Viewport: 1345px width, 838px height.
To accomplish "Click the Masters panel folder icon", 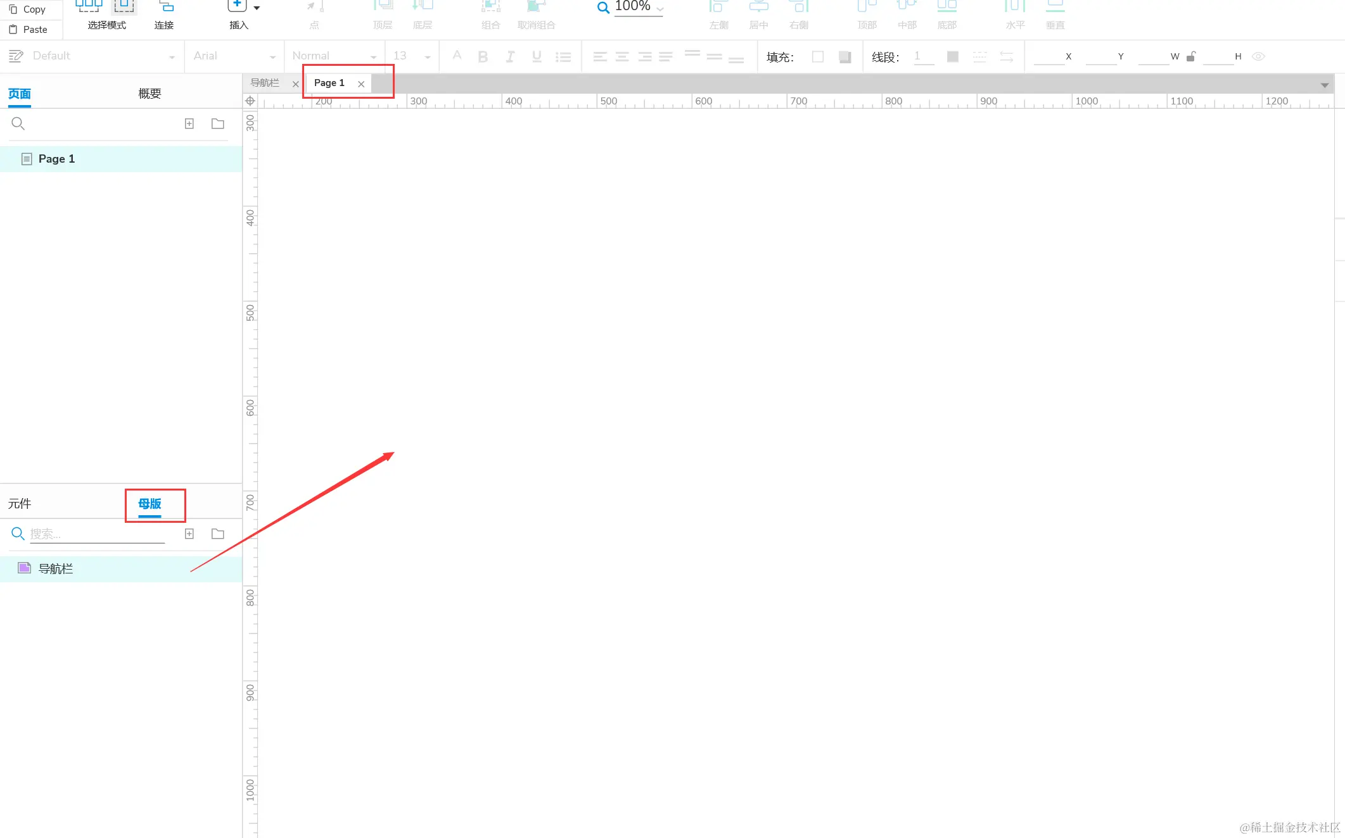I will (x=217, y=534).
